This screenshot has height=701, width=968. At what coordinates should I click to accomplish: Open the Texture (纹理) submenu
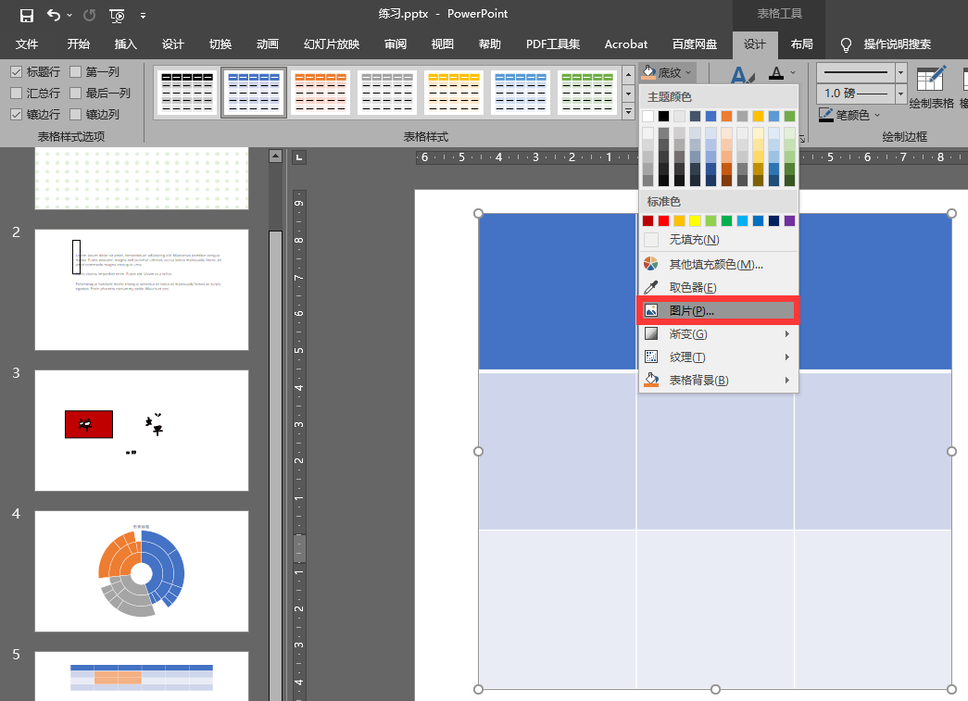pos(718,357)
